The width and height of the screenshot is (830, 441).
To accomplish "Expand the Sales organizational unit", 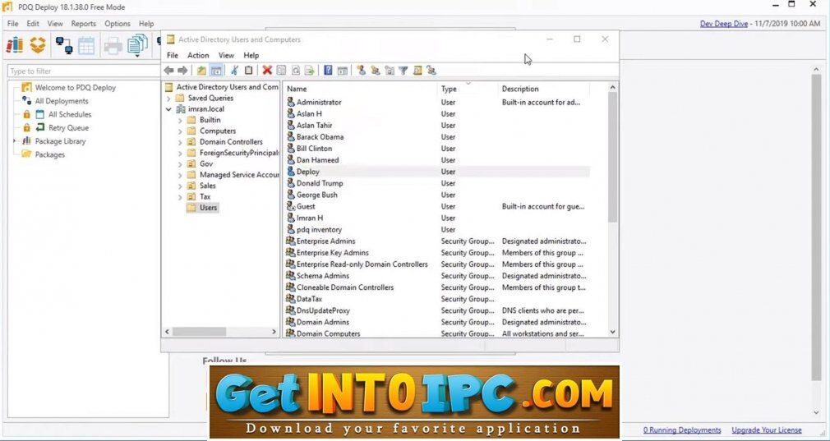I will 180,186.
